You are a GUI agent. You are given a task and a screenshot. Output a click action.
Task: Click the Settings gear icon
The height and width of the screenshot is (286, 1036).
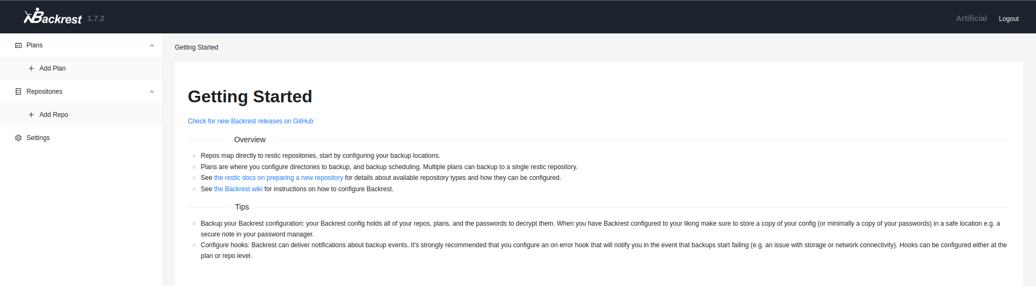pyautogui.click(x=18, y=138)
